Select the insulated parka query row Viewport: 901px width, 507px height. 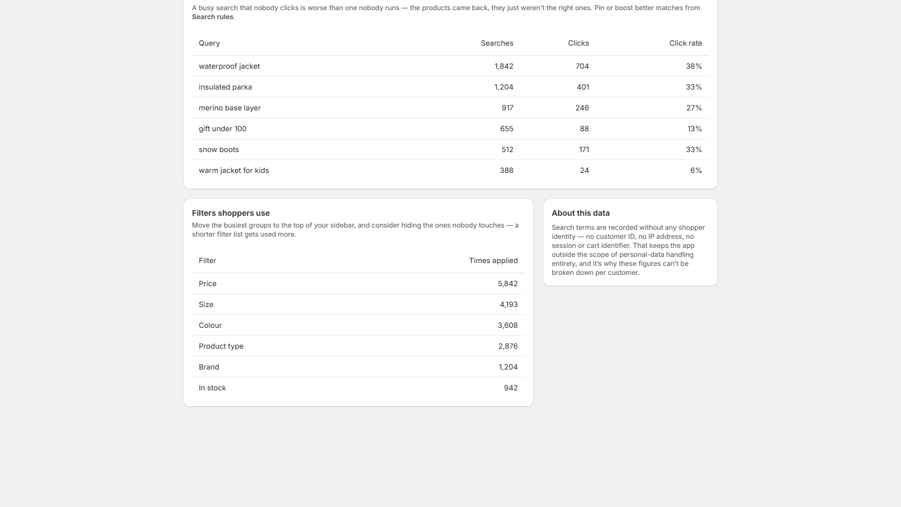point(450,87)
